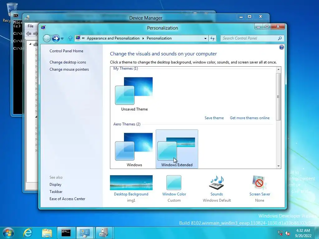Select the Appearance and Personalization breadcrumb
The image size is (319, 239).
[x=113, y=38]
